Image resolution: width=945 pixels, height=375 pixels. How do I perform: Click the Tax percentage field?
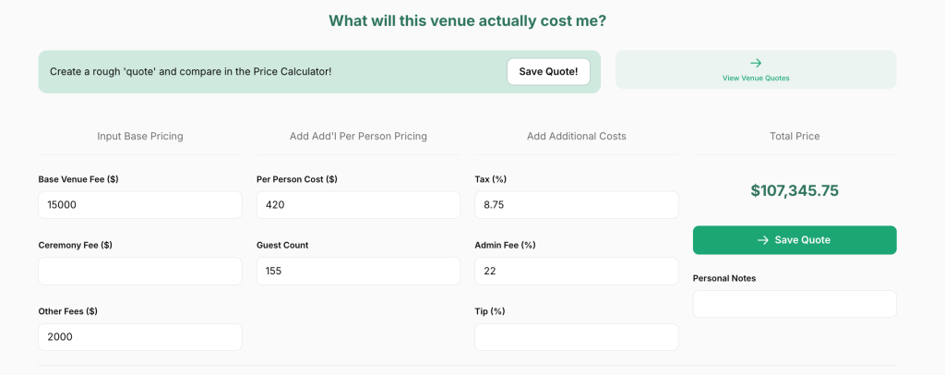[577, 205]
